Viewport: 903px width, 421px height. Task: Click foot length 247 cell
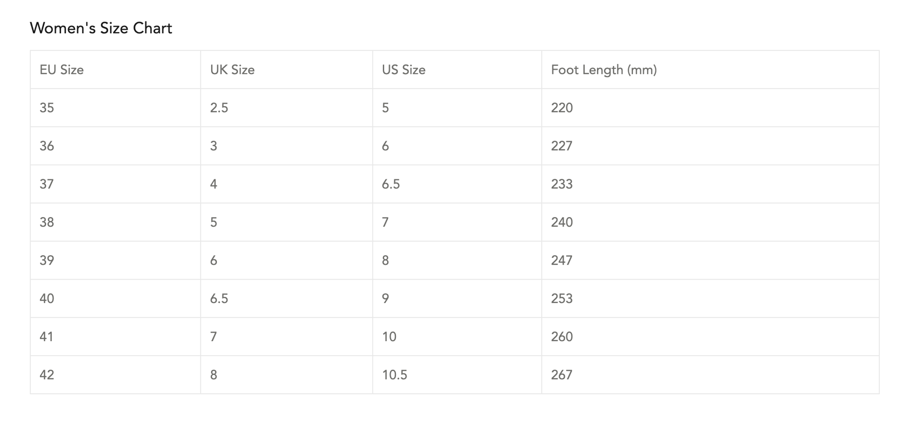tap(562, 260)
